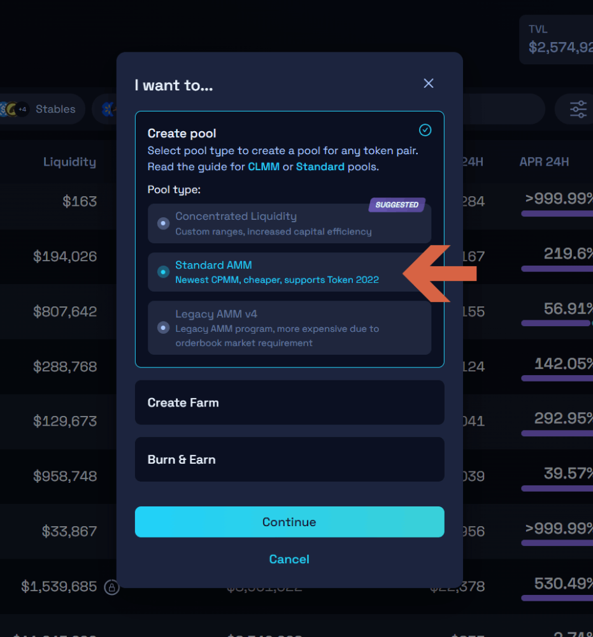Viewport: 593px width, 637px height.
Task: Click the checkmark icon beside Create pool
Action: 425,130
